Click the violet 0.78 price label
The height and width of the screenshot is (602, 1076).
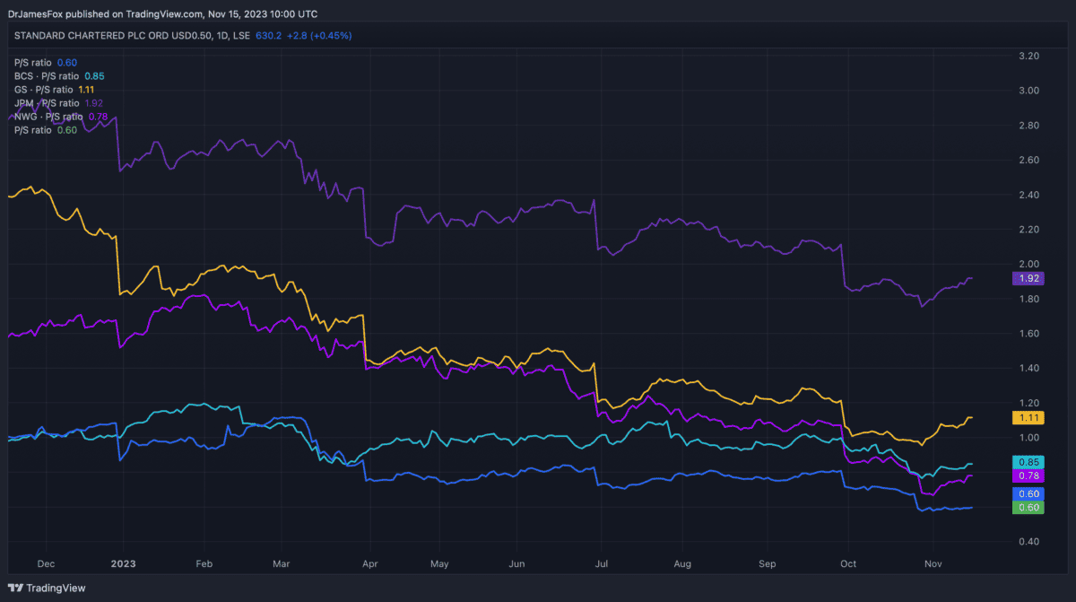pos(1028,476)
